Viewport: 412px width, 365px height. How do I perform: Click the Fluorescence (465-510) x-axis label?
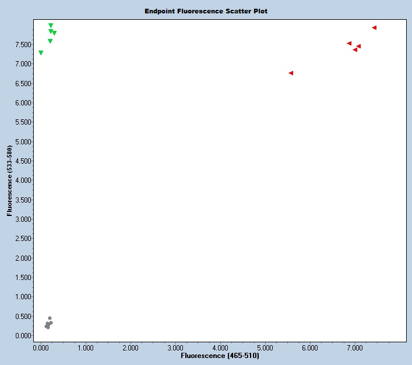[x=220, y=355]
